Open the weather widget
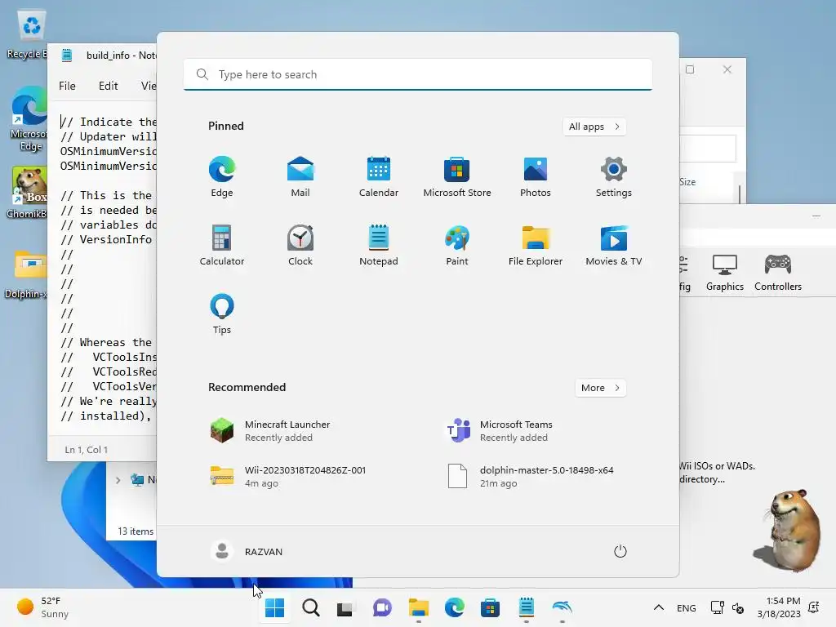This screenshot has width=836, height=627. click(x=44, y=607)
